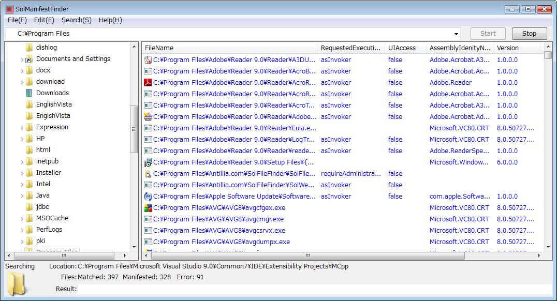557x301 pixels.
Task: Click the Documents and Settings shortcut folder icon
Action: [x=30, y=59]
